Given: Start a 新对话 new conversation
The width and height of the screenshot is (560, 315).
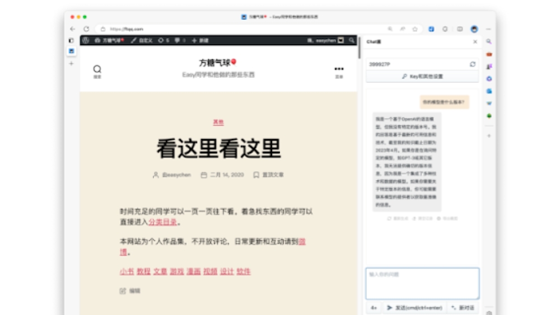Looking at the screenshot, I should pos(463,308).
